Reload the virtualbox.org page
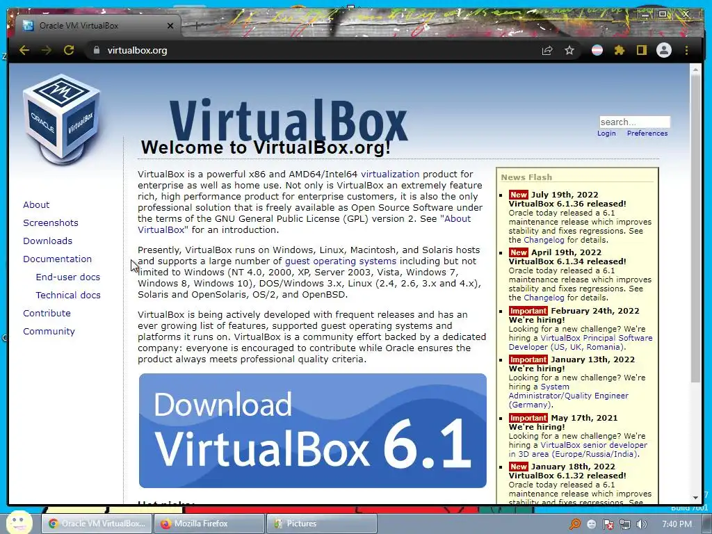Viewport: 712px width, 534px height. [x=69, y=50]
